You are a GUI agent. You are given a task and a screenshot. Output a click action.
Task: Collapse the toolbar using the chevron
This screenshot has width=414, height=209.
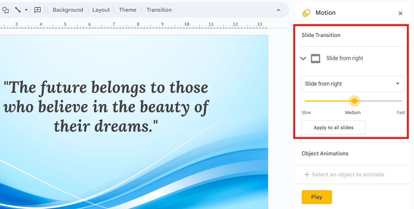(278, 10)
